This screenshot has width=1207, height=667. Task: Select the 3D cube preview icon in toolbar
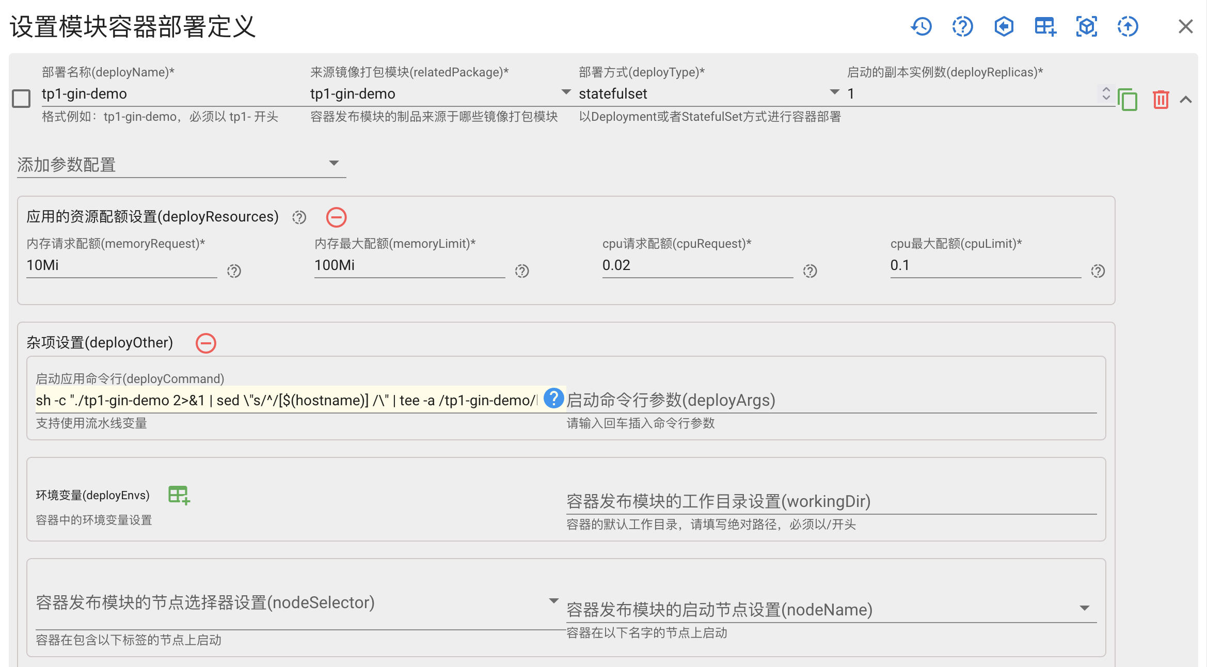pos(1086,26)
